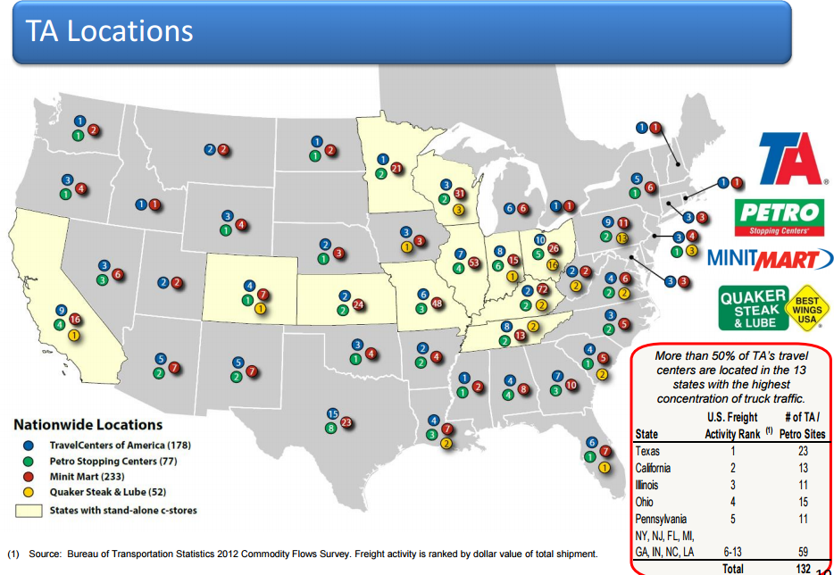Click the Minit Mart logo
This screenshot has width=834, height=575.
(771, 259)
